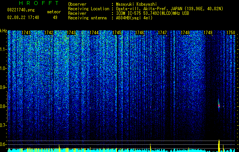Click the meteor label
Screen dimensions: 239x152
(54, 12)
